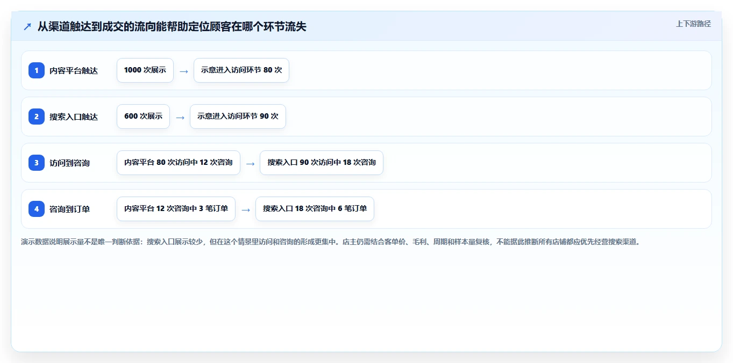Click the 搜索入口触达 row label
This screenshot has width=733, height=363.
pyautogui.click(x=74, y=117)
